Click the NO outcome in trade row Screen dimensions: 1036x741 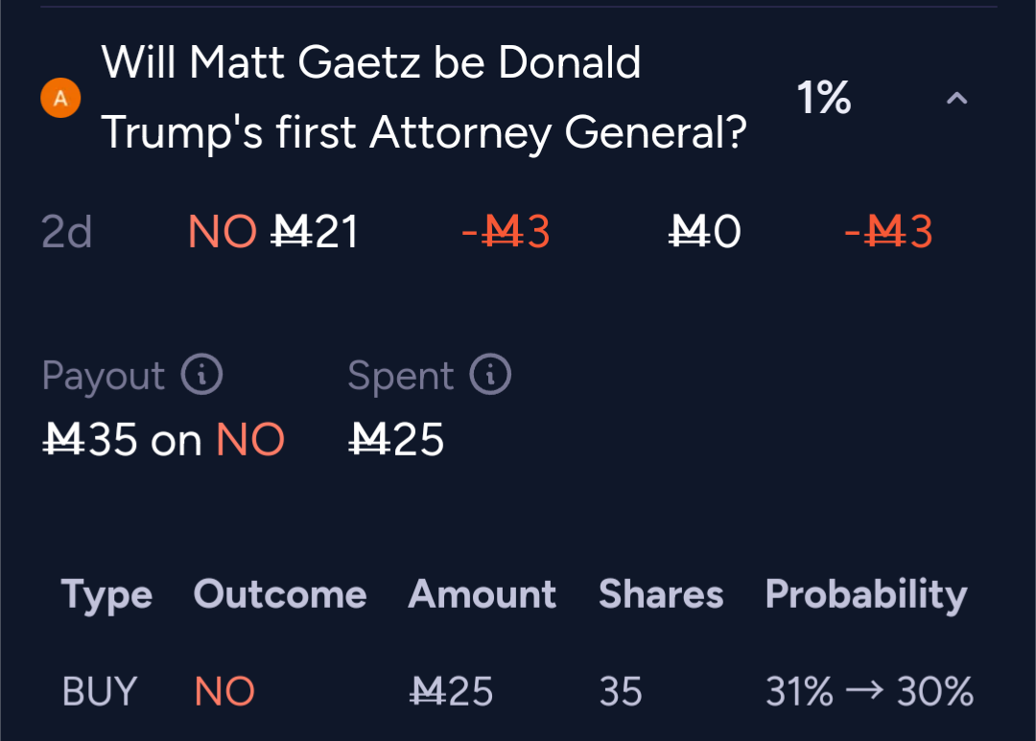[224, 691]
